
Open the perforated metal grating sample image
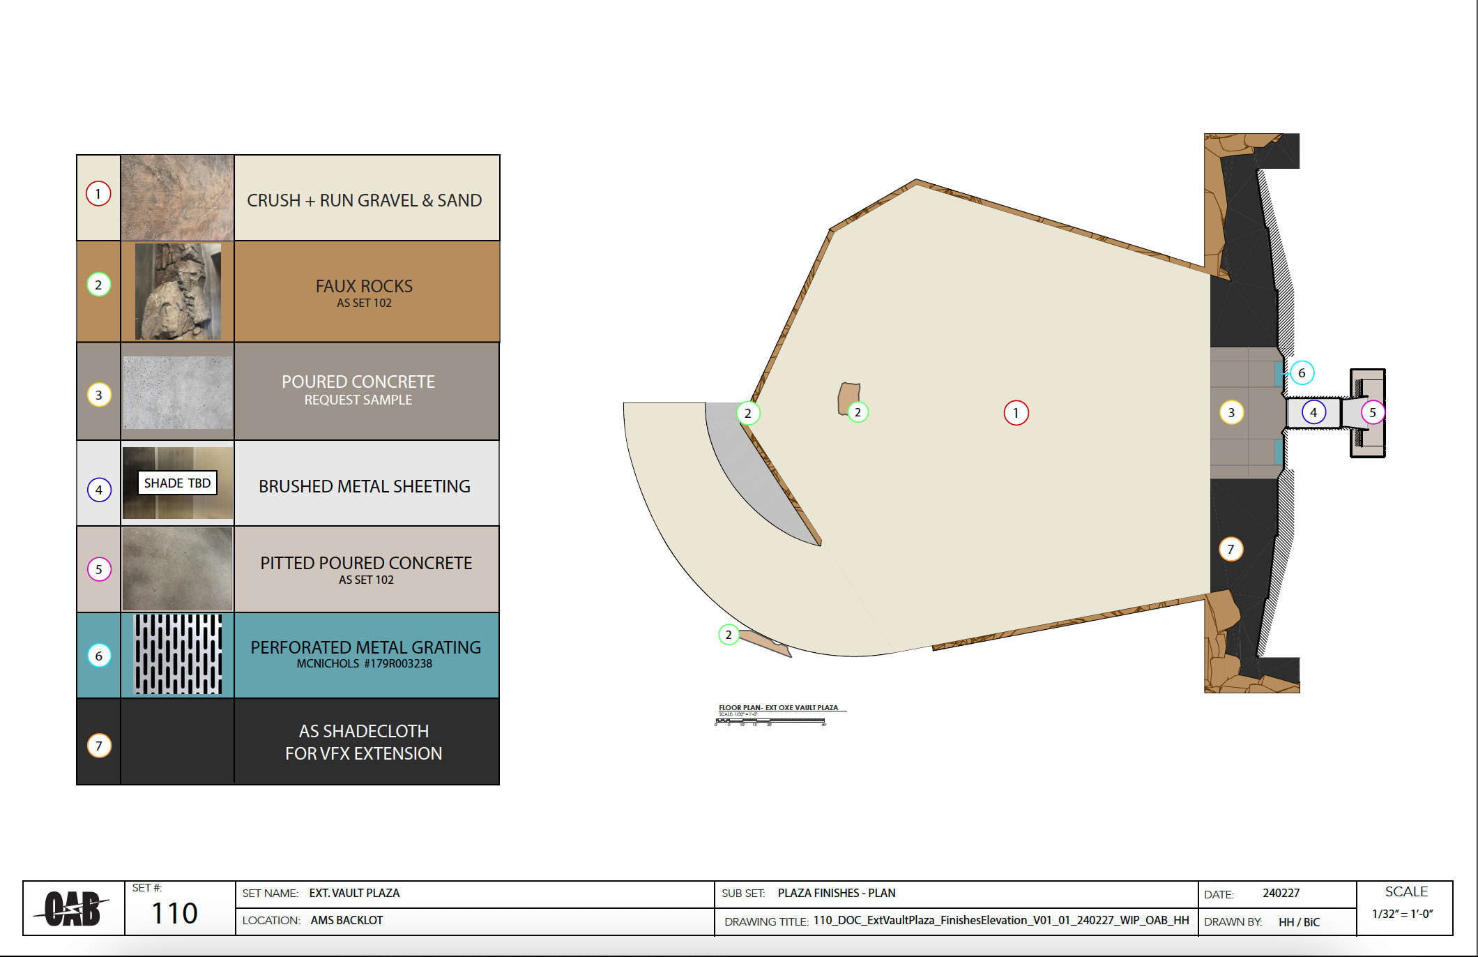point(178,654)
